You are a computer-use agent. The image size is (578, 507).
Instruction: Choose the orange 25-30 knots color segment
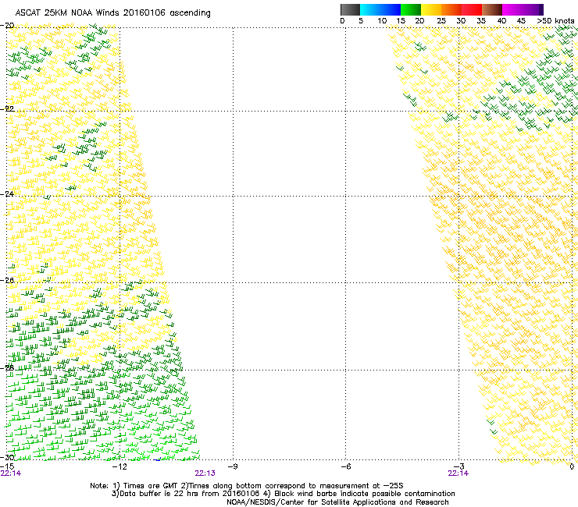point(451,9)
